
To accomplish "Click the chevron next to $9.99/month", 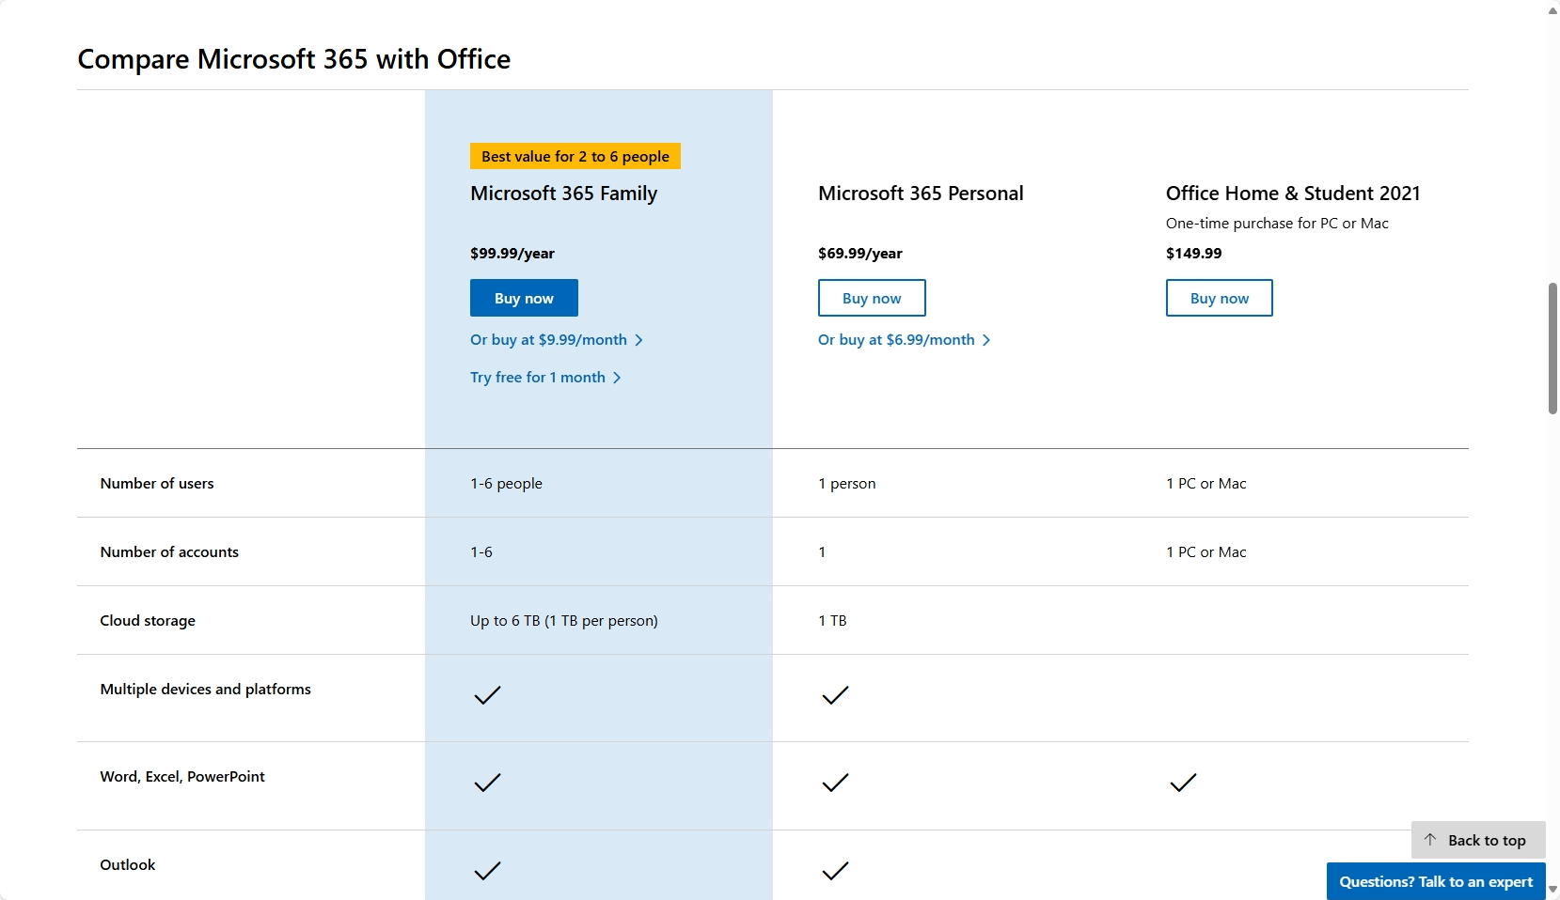I will coord(639,340).
